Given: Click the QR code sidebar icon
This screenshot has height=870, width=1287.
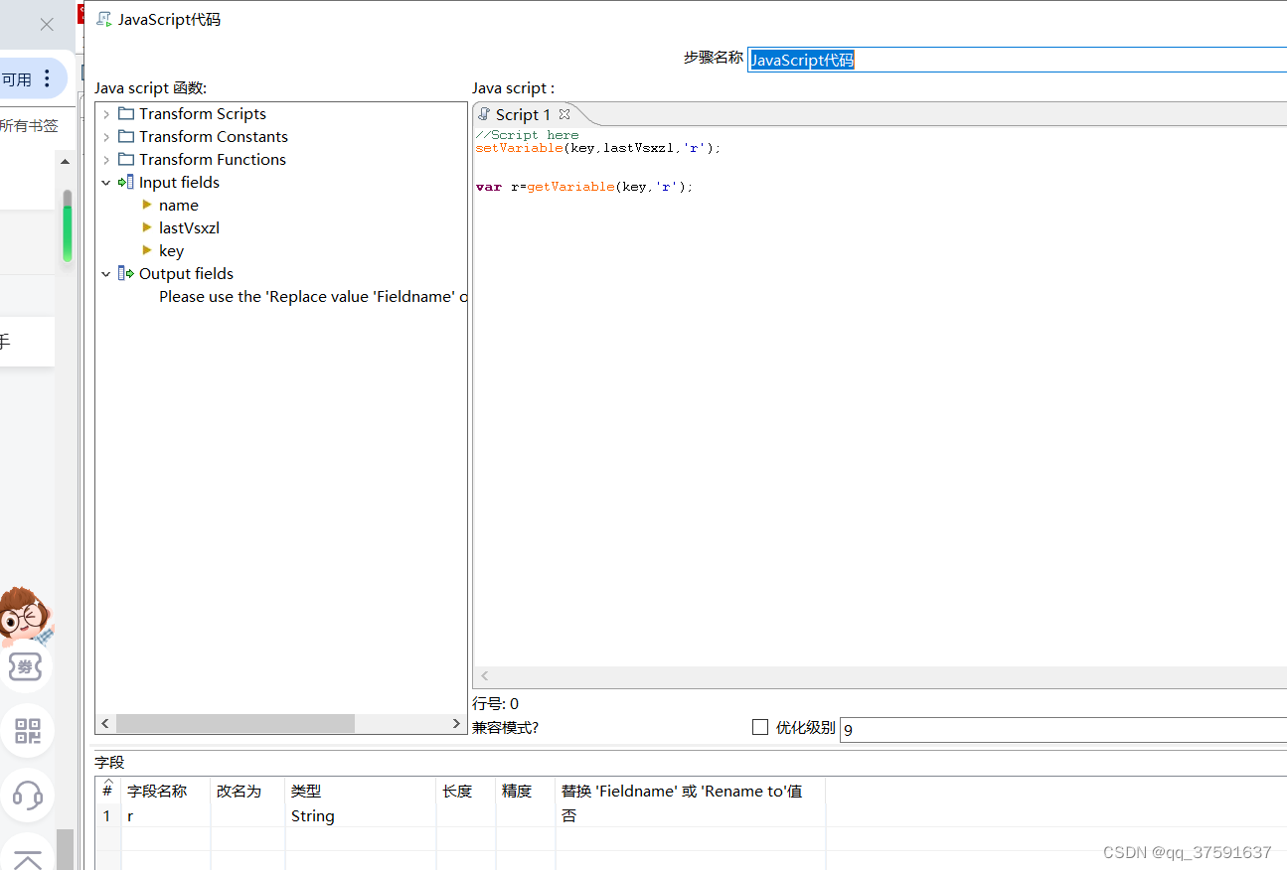Looking at the screenshot, I should point(28,732).
